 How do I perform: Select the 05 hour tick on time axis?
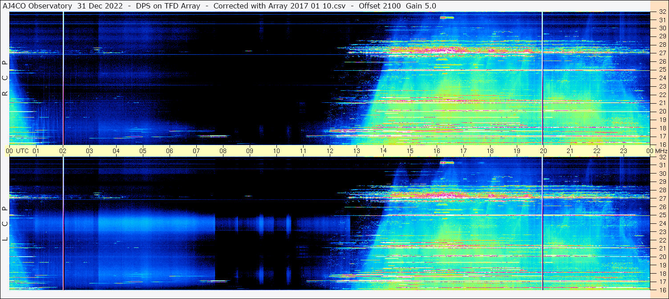click(143, 151)
